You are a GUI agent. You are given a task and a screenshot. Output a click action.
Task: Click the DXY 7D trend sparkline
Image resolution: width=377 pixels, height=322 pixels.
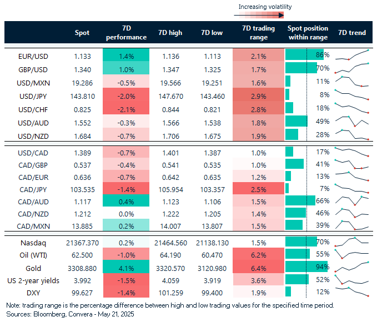pos(353,292)
